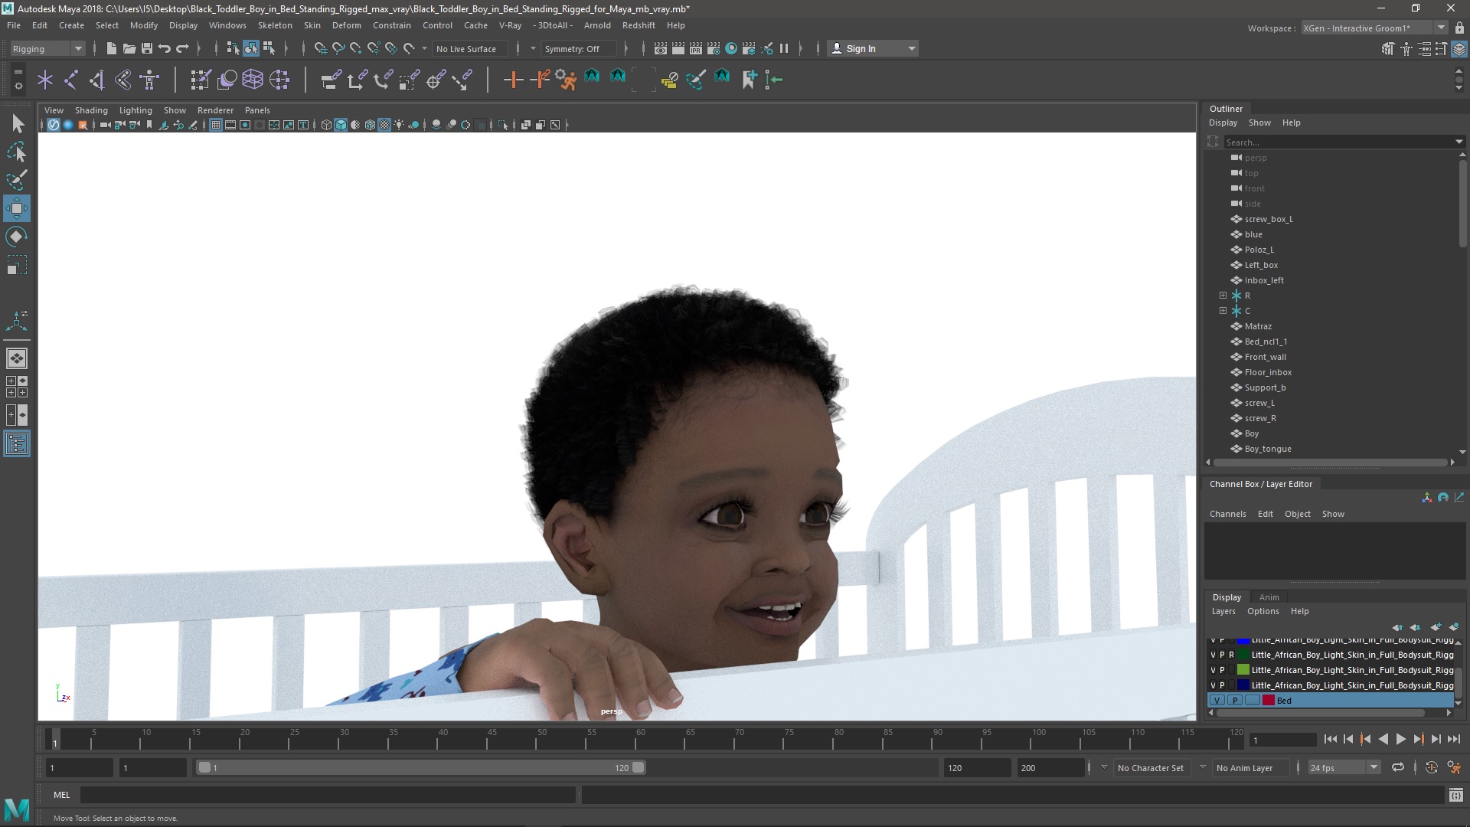This screenshot has width=1470, height=827.
Task: Click the Anim tab in Channel Box
Action: click(x=1269, y=597)
